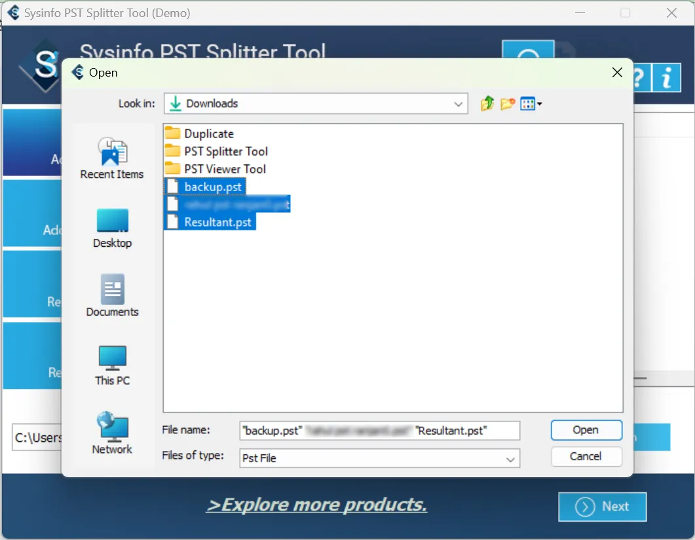Expand the Look in Downloads dropdown
Screen dimensions: 695x540
[x=458, y=103]
